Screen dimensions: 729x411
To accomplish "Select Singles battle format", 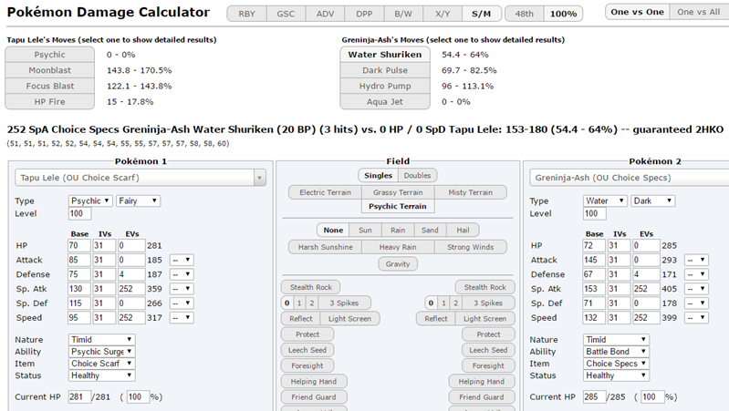I will 379,176.
